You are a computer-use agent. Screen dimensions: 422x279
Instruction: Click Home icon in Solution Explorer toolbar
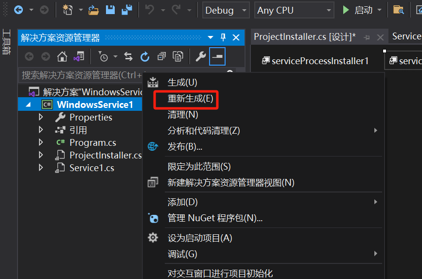click(62, 57)
